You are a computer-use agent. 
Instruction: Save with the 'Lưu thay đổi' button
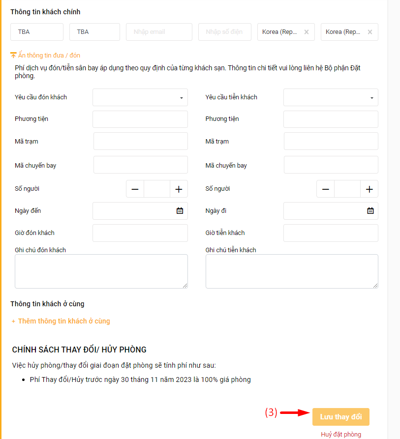pos(341,417)
